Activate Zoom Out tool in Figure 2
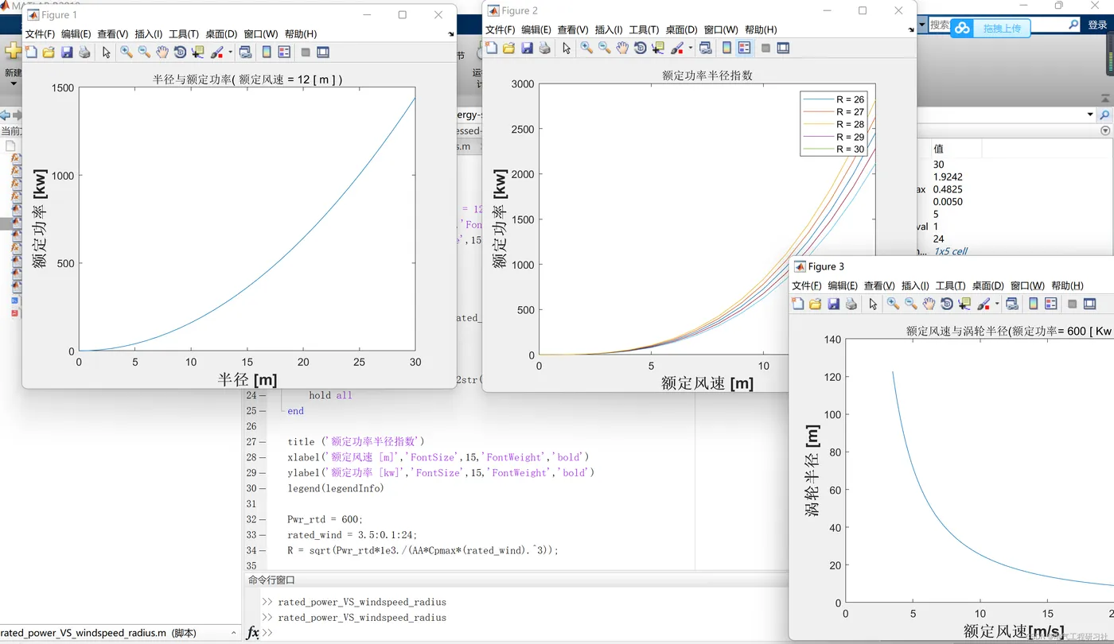1114x644 pixels. (x=605, y=48)
